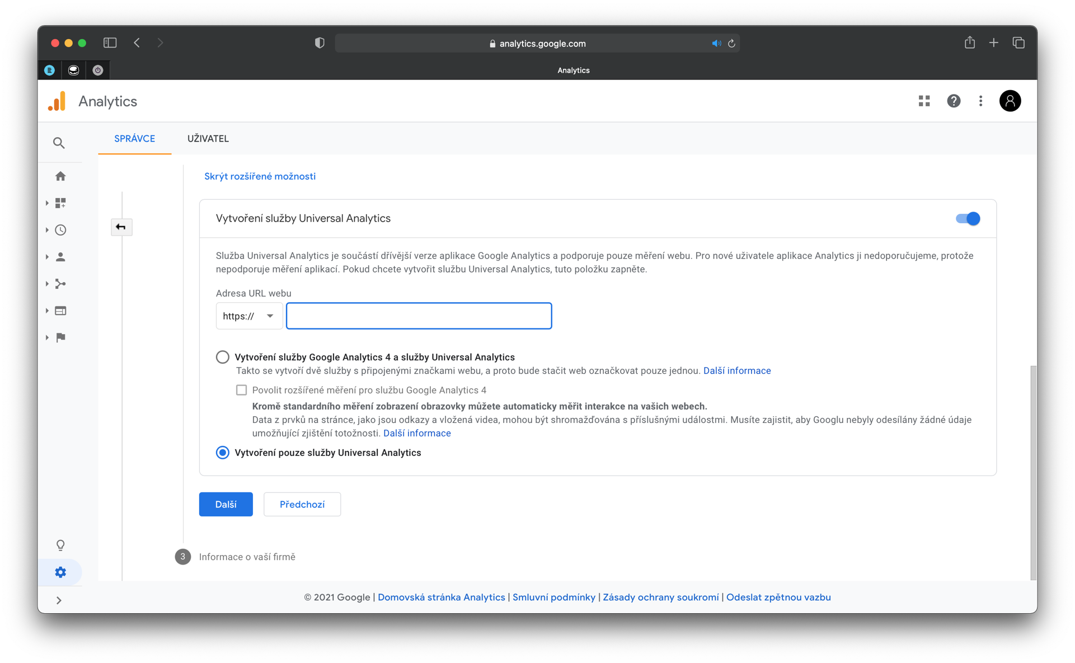Image resolution: width=1075 pixels, height=663 pixels.
Task: Open Admin settings gear icon
Action: (60, 572)
